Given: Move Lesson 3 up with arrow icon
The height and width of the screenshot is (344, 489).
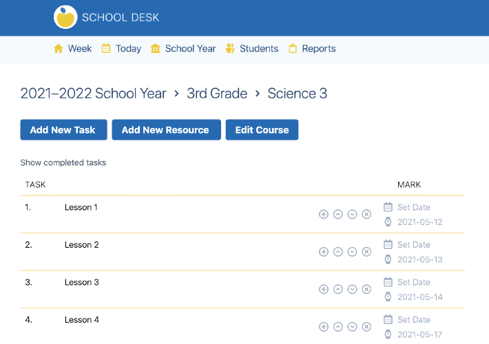Looking at the screenshot, I should coord(338,289).
